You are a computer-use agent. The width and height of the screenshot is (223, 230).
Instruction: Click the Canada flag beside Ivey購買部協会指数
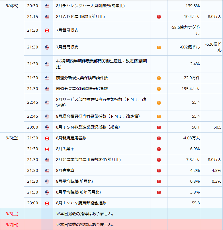(x=47, y=203)
